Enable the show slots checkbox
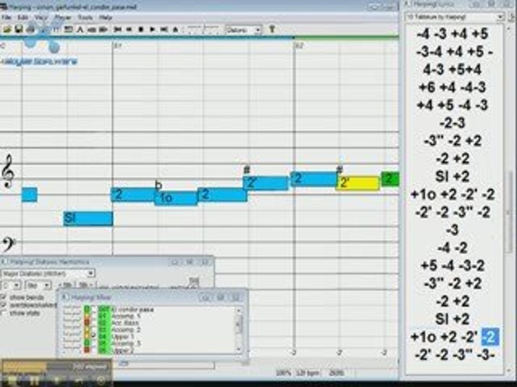This screenshot has height=387, width=517. [x=4, y=313]
